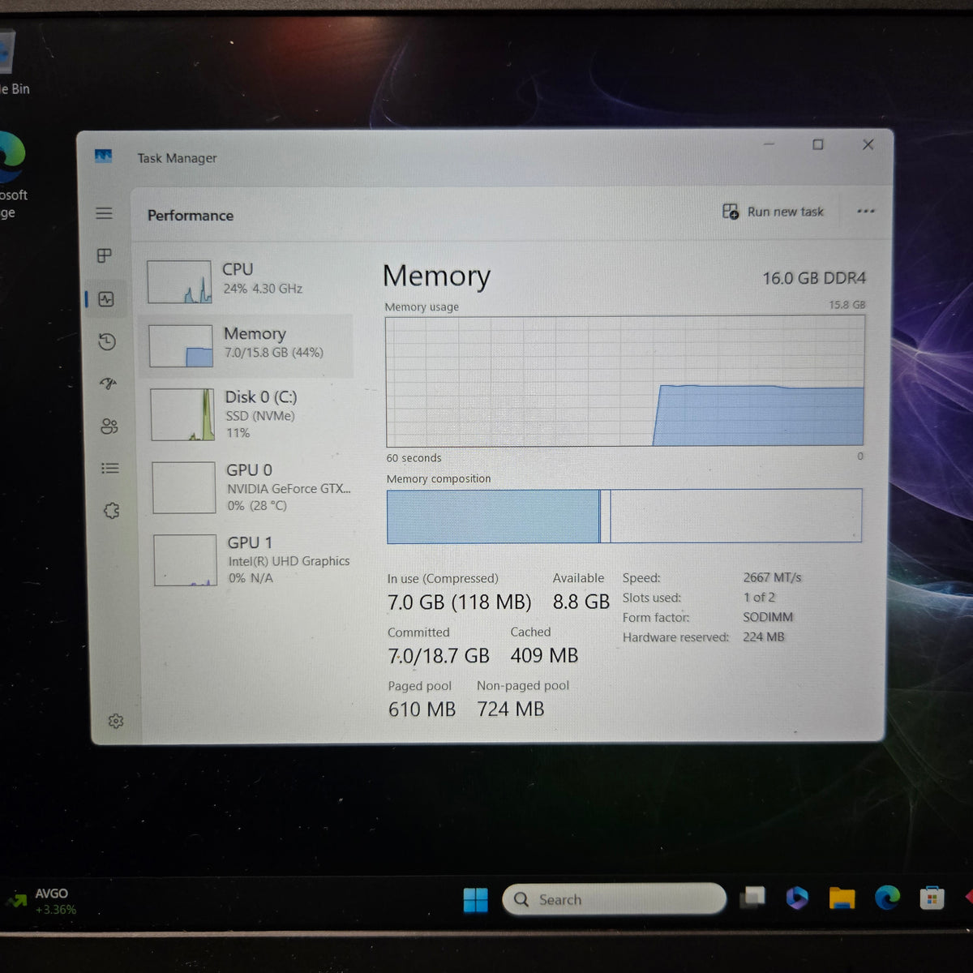The width and height of the screenshot is (973, 973).
Task: Open the App history icon in sidebar
Action: [x=107, y=341]
